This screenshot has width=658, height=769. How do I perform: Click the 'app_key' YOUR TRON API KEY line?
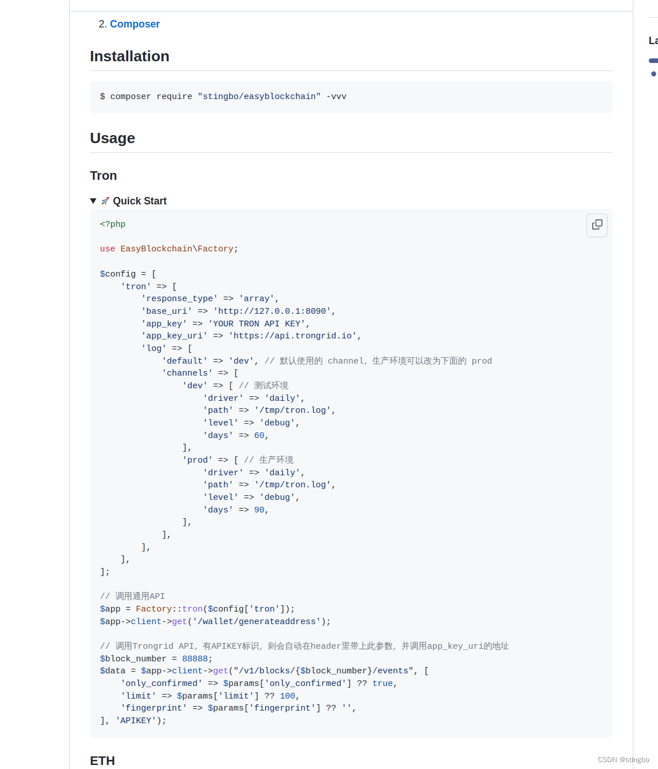[x=226, y=324]
